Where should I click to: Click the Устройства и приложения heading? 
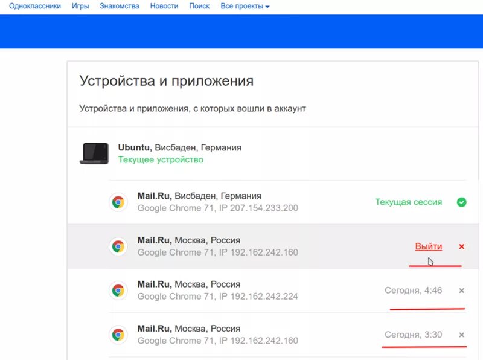tap(167, 81)
